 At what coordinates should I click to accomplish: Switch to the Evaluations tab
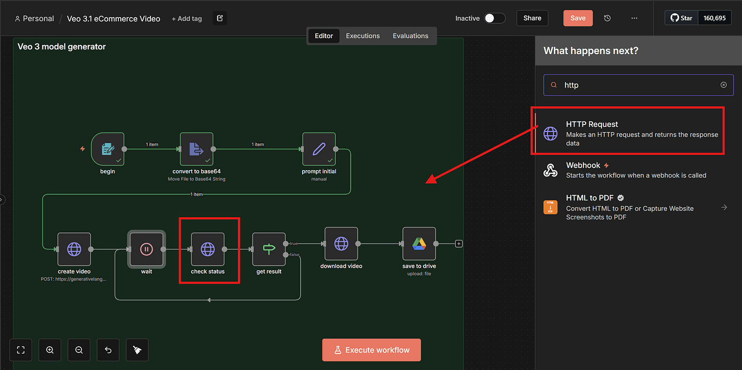pyautogui.click(x=410, y=36)
